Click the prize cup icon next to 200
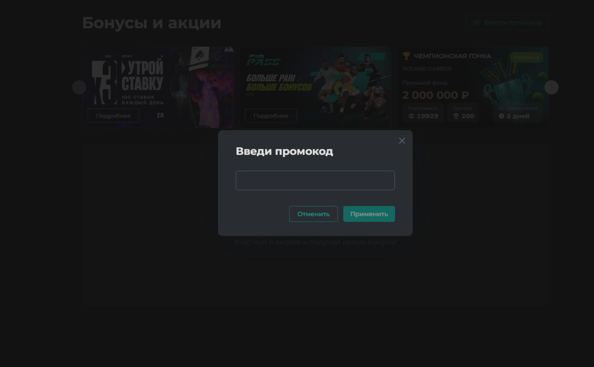 pos(455,116)
